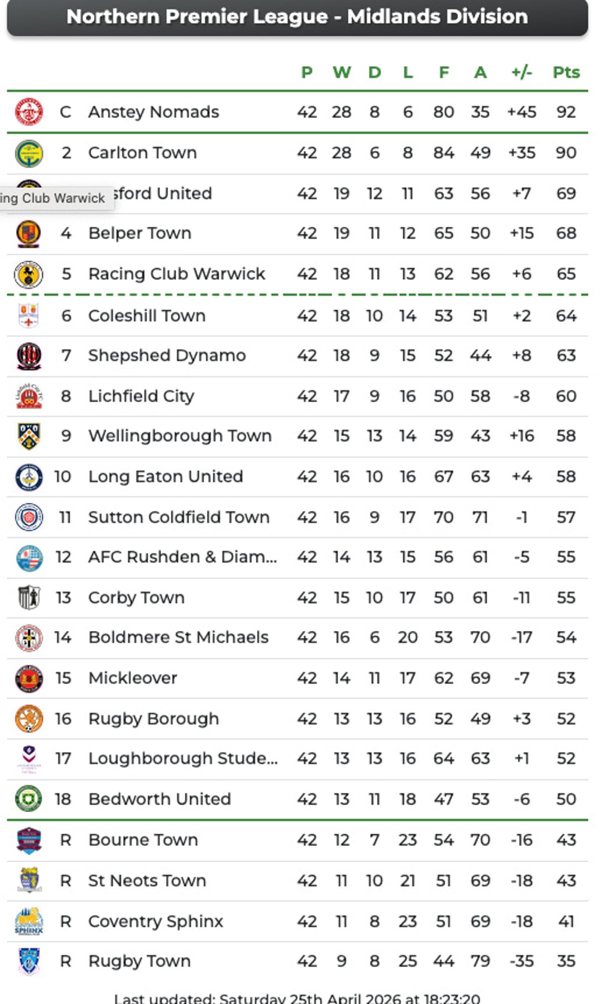This screenshot has width=601, height=1004.
Task: Click the Anstey Nomads club crest
Action: 29,112
